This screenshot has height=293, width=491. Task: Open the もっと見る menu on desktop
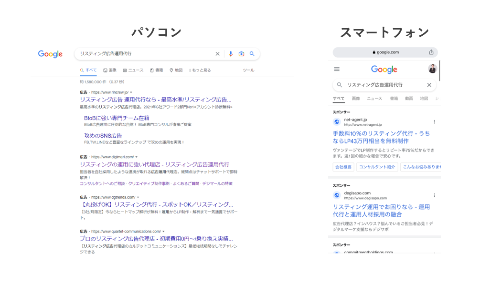(200, 71)
